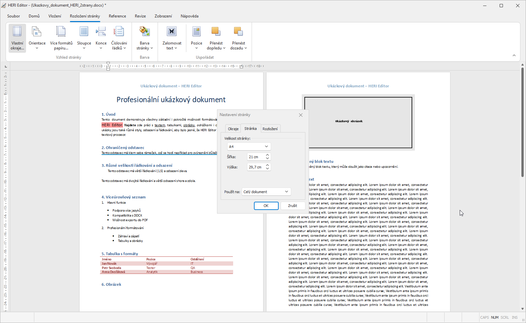Expand the Použít na Celý dokument dropdown
Screen dimensions: 526x323
coord(266,191)
